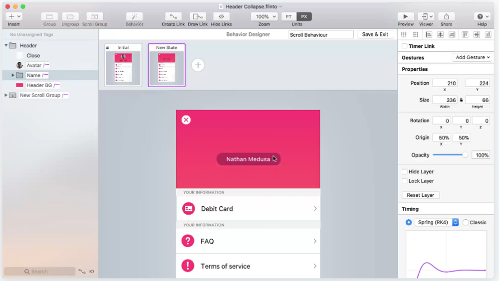Select the Avatar layer
The height and width of the screenshot is (281, 499).
34,65
